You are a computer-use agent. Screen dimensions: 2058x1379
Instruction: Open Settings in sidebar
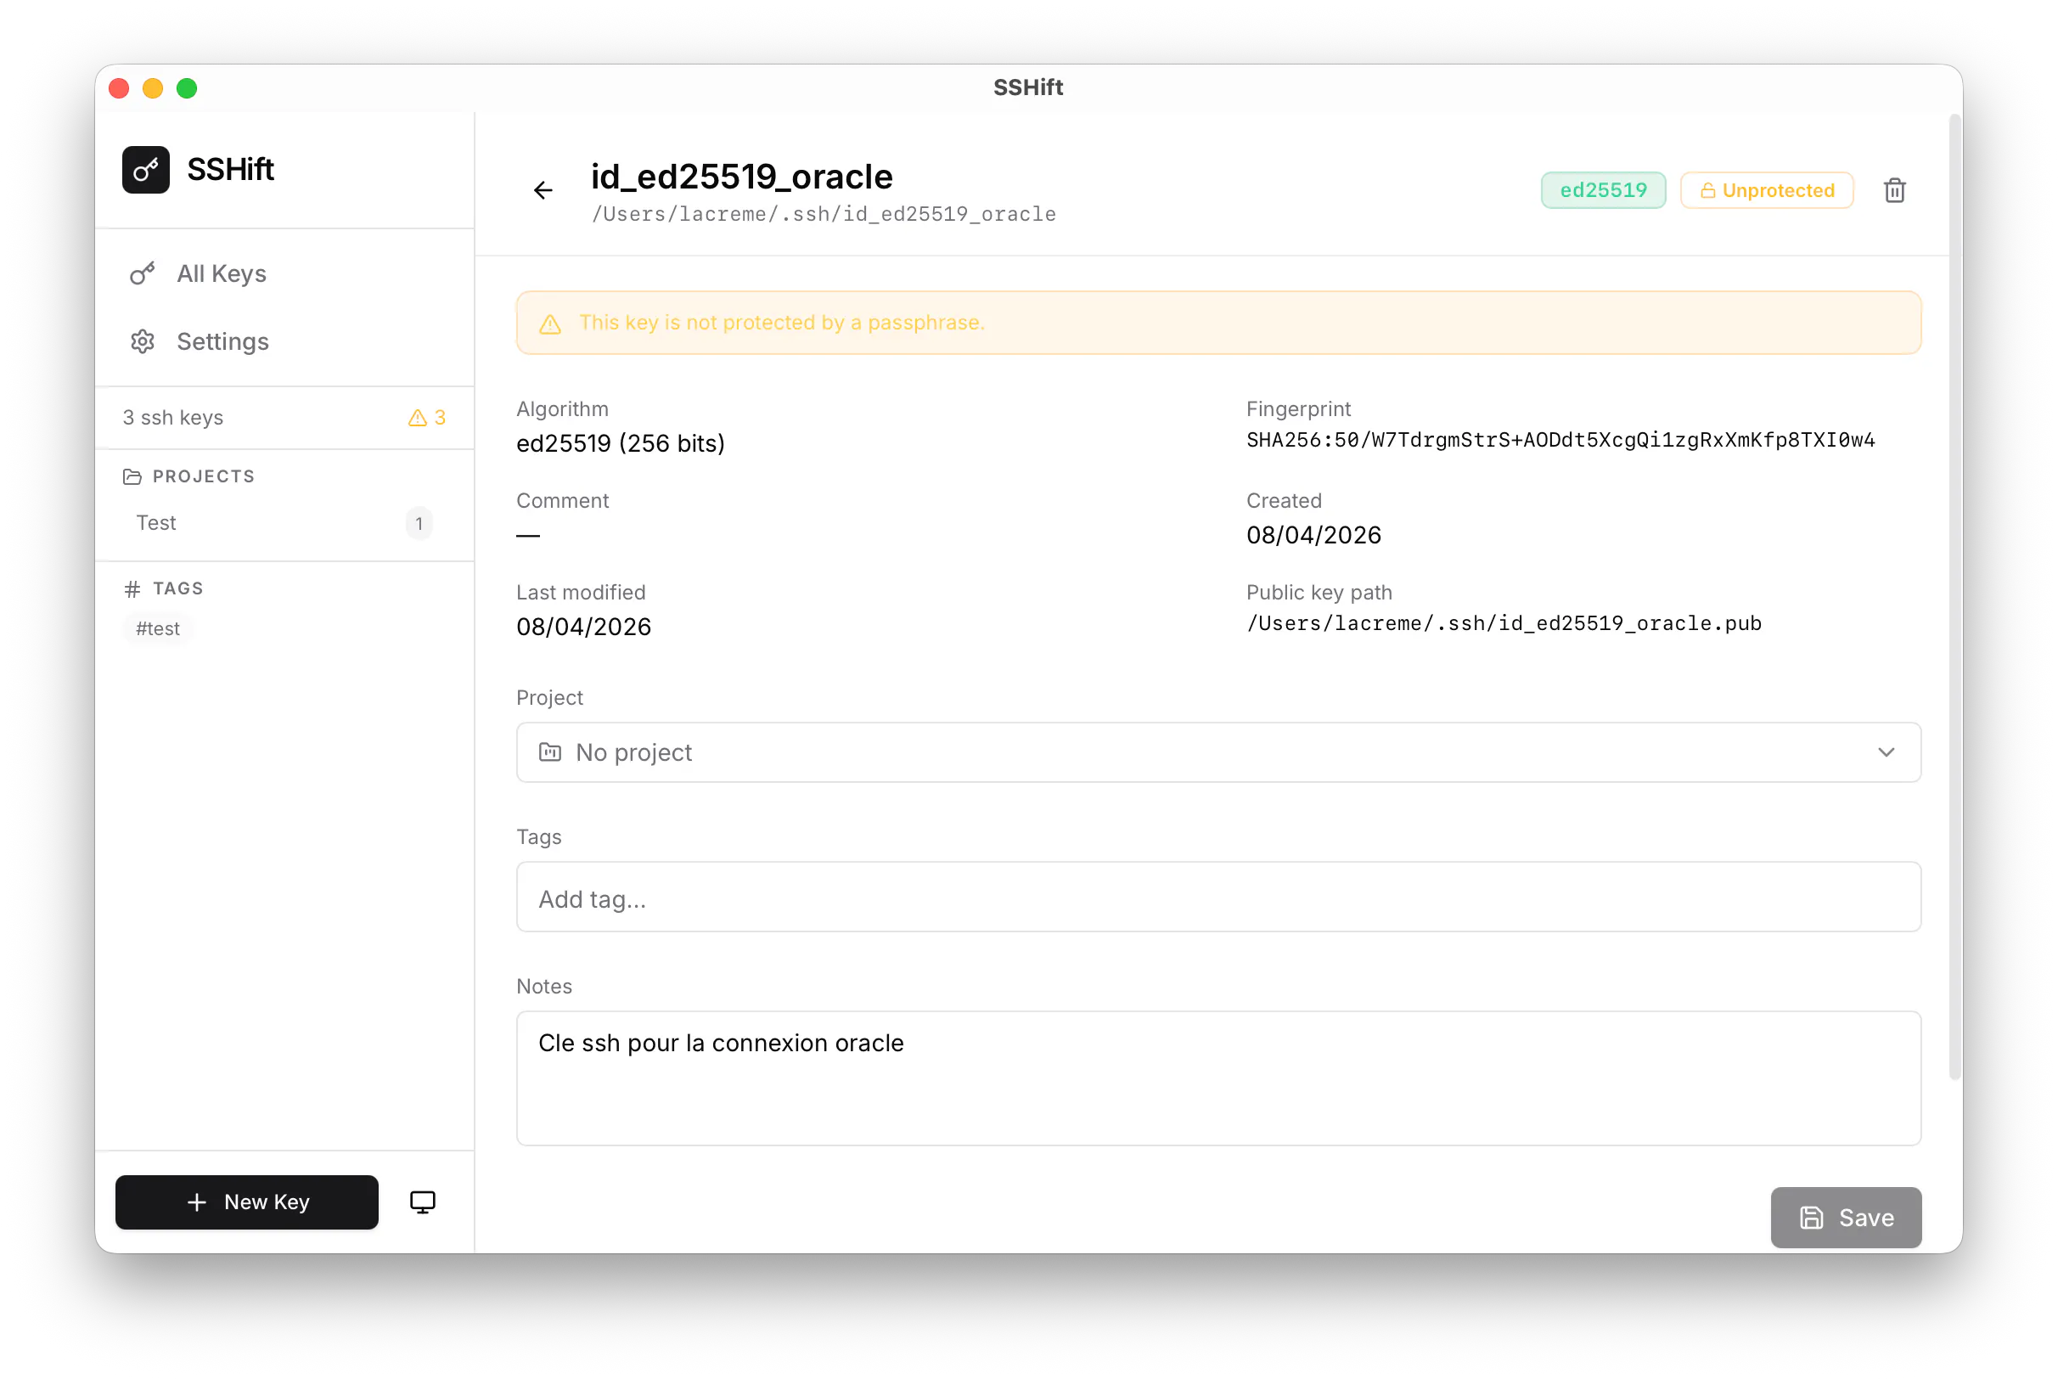click(284, 341)
